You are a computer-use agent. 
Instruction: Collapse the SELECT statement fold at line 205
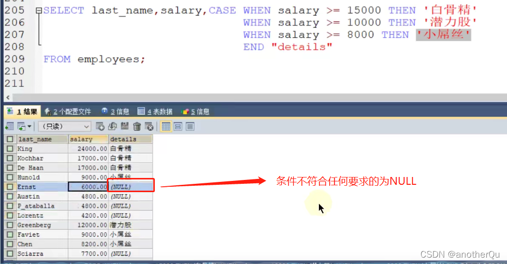tap(39, 11)
